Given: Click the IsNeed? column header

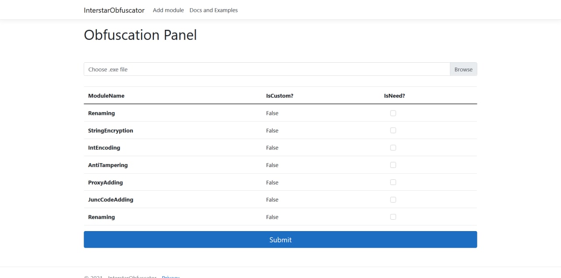Looking at the screenshot, I should (394, 96).
